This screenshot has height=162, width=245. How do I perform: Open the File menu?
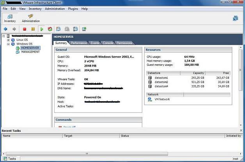[5, 9]
